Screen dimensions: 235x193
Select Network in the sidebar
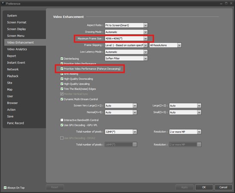(x=13, y=69)
